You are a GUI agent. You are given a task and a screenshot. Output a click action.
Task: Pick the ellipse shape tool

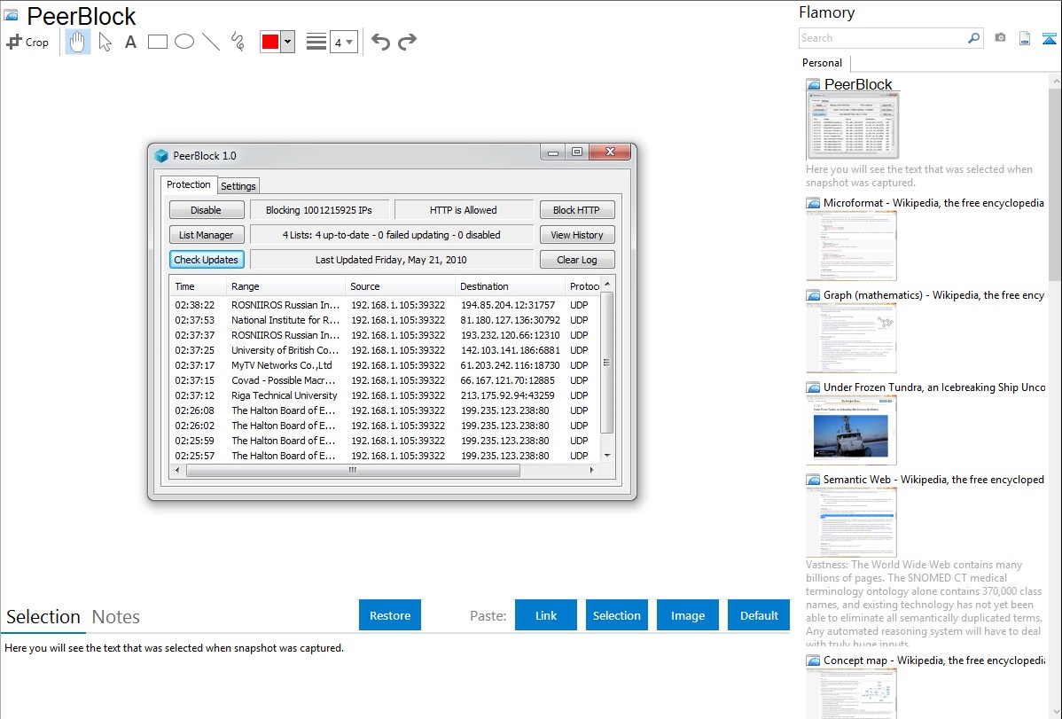coord(184,42)
